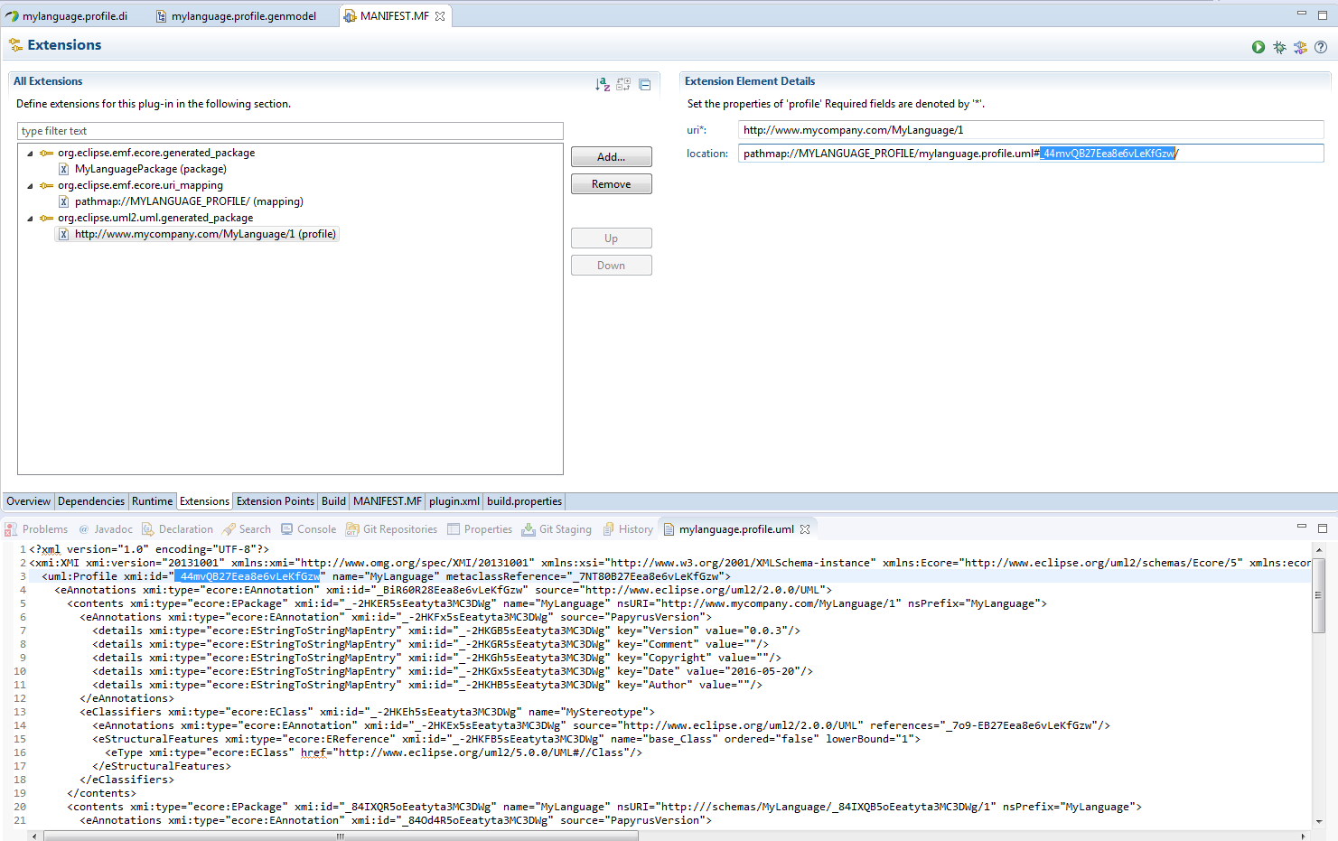Show the History view

pyautogui.click(x=627, y=529)
